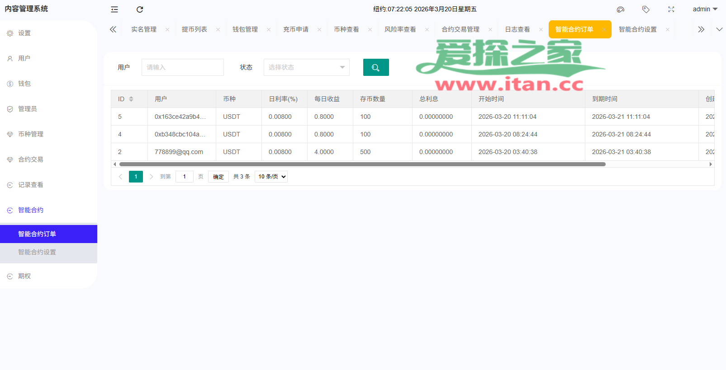Sort the table by ID column
The width and height of the screenshot is (726, 370).
(131, 99)
